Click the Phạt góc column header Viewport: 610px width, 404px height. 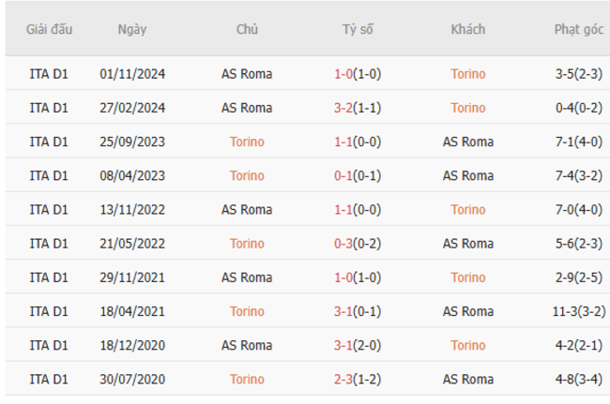tap(578, 29)
